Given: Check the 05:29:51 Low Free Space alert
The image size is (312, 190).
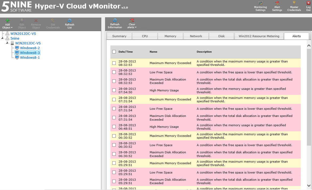Looking at the screenshot, I should (x=114, y=172).
